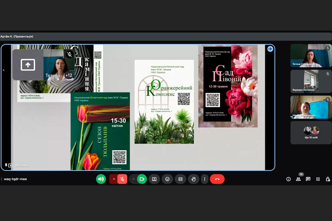The height and width of the screenshot is (221, 332).
Task: Click the Артём К. name label on presentation
Action: (x=22, y=165)
